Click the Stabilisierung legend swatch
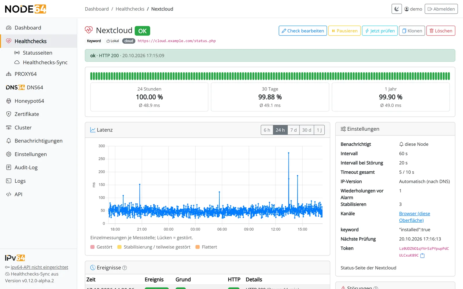 point(120,247)
